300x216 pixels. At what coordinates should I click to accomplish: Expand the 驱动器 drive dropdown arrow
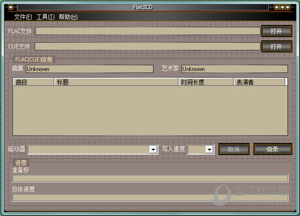tap(153, 149)
